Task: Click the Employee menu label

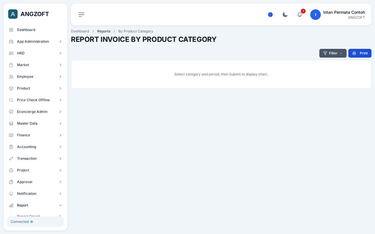Action: pyautogui.click(x=25, y=77)
